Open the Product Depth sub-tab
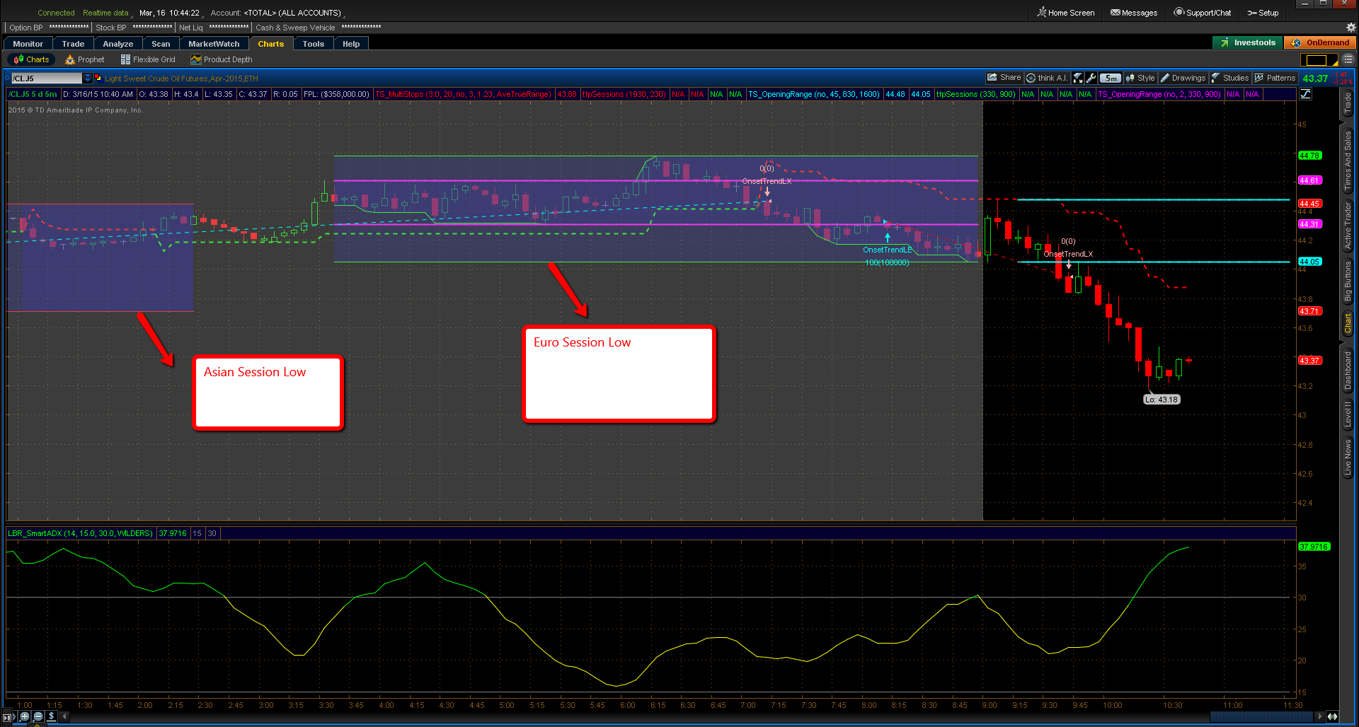This screenshot has width=1359, height=727. pyautogui.click(x=222, y=59)
